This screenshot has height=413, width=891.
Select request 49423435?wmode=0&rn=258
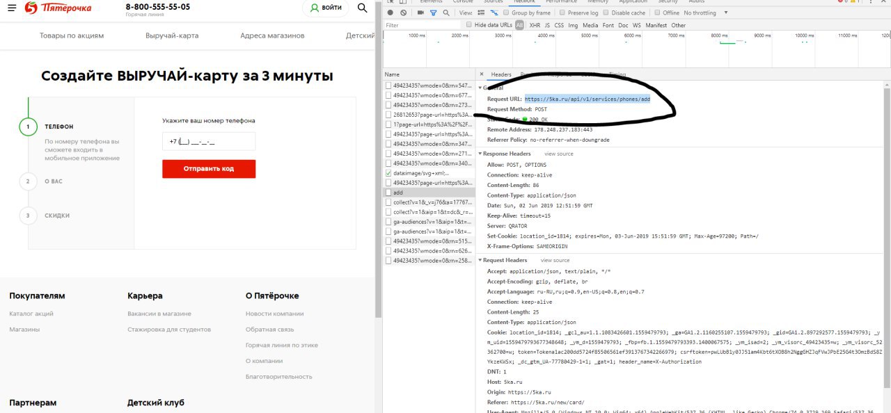429,260
